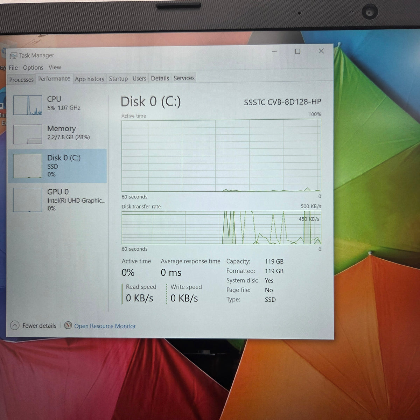The width and height of the screenshot is (420, 420).
Task: Click the 5% 1.07 GHz CPU reading
Action: (64, 108)
